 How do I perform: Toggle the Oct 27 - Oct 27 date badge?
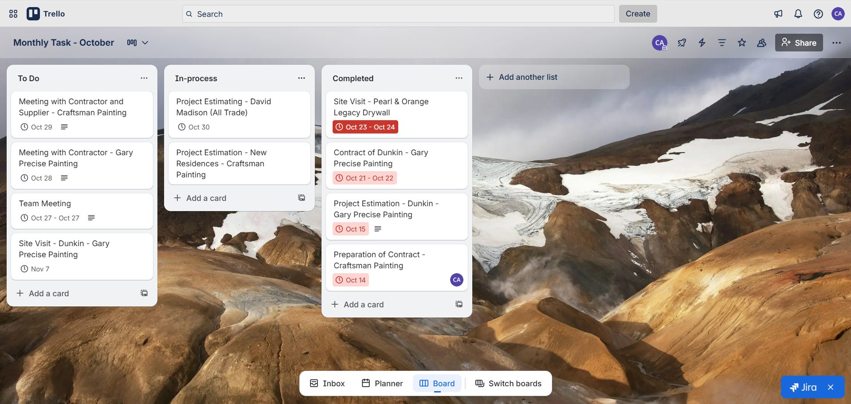50,218
